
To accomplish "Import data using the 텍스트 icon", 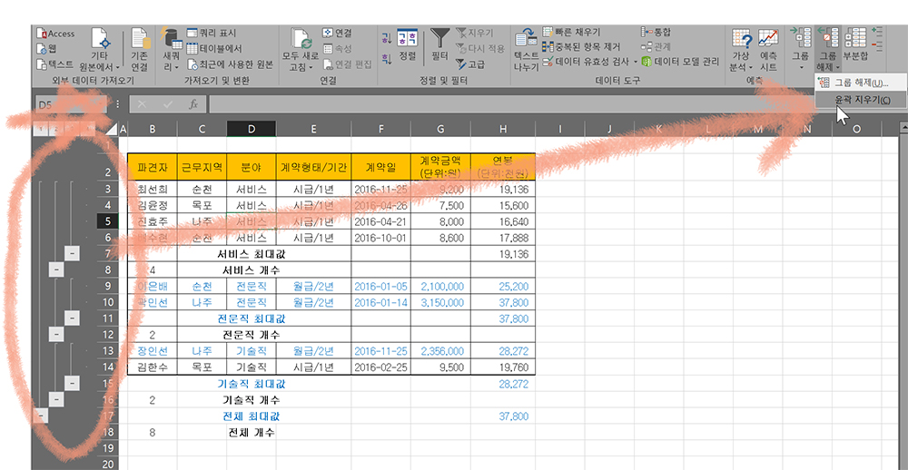I will point(55,64).
